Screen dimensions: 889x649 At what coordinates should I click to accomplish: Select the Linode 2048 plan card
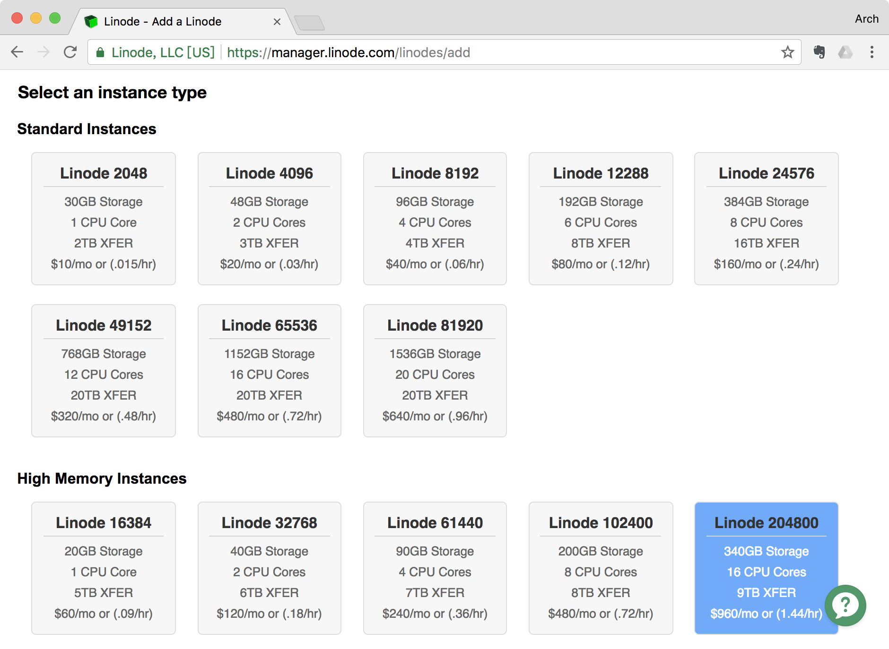104,219
